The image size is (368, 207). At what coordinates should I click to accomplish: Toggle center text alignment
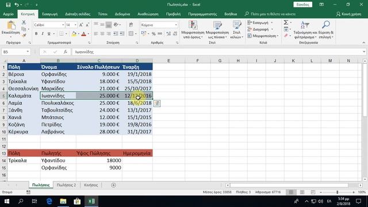(102, 34)
